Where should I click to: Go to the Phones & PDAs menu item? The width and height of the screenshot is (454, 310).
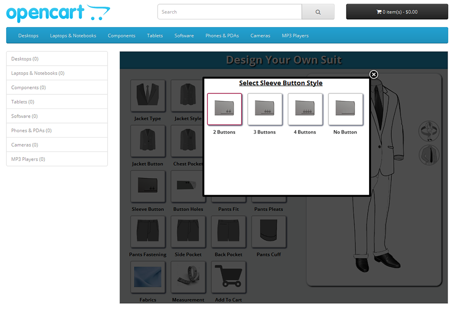[x=222, y=35]
